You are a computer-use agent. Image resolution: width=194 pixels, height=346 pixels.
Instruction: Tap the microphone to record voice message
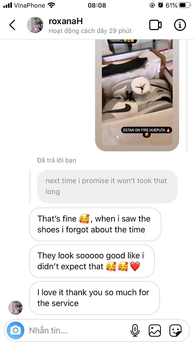(135, 330)
